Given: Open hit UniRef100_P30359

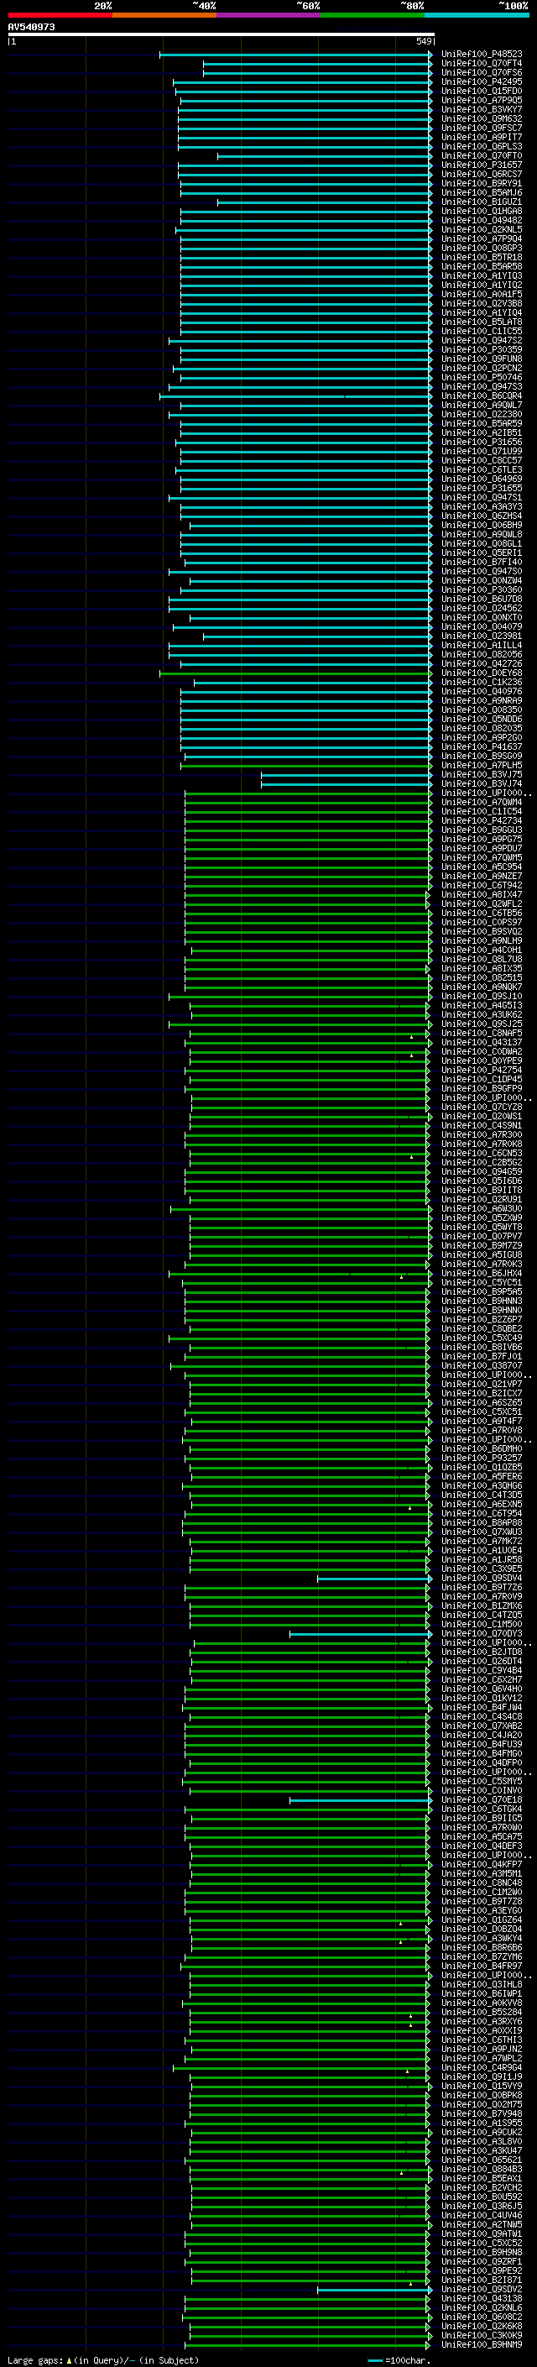Looking at the screenshot, I should pyautogui.click(x=482, y=350).
